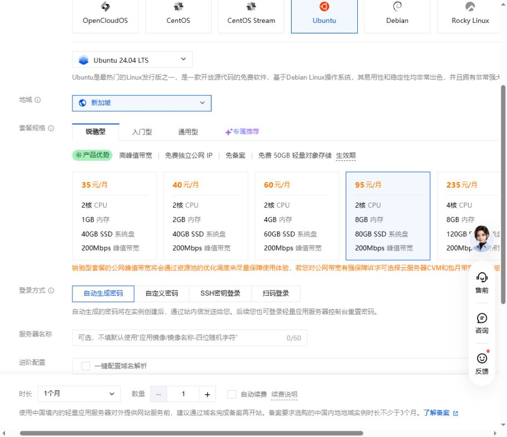Choose 扫码登录 login method
The image size is (507, 437).
pyautogui.click(x=276, y=293)
